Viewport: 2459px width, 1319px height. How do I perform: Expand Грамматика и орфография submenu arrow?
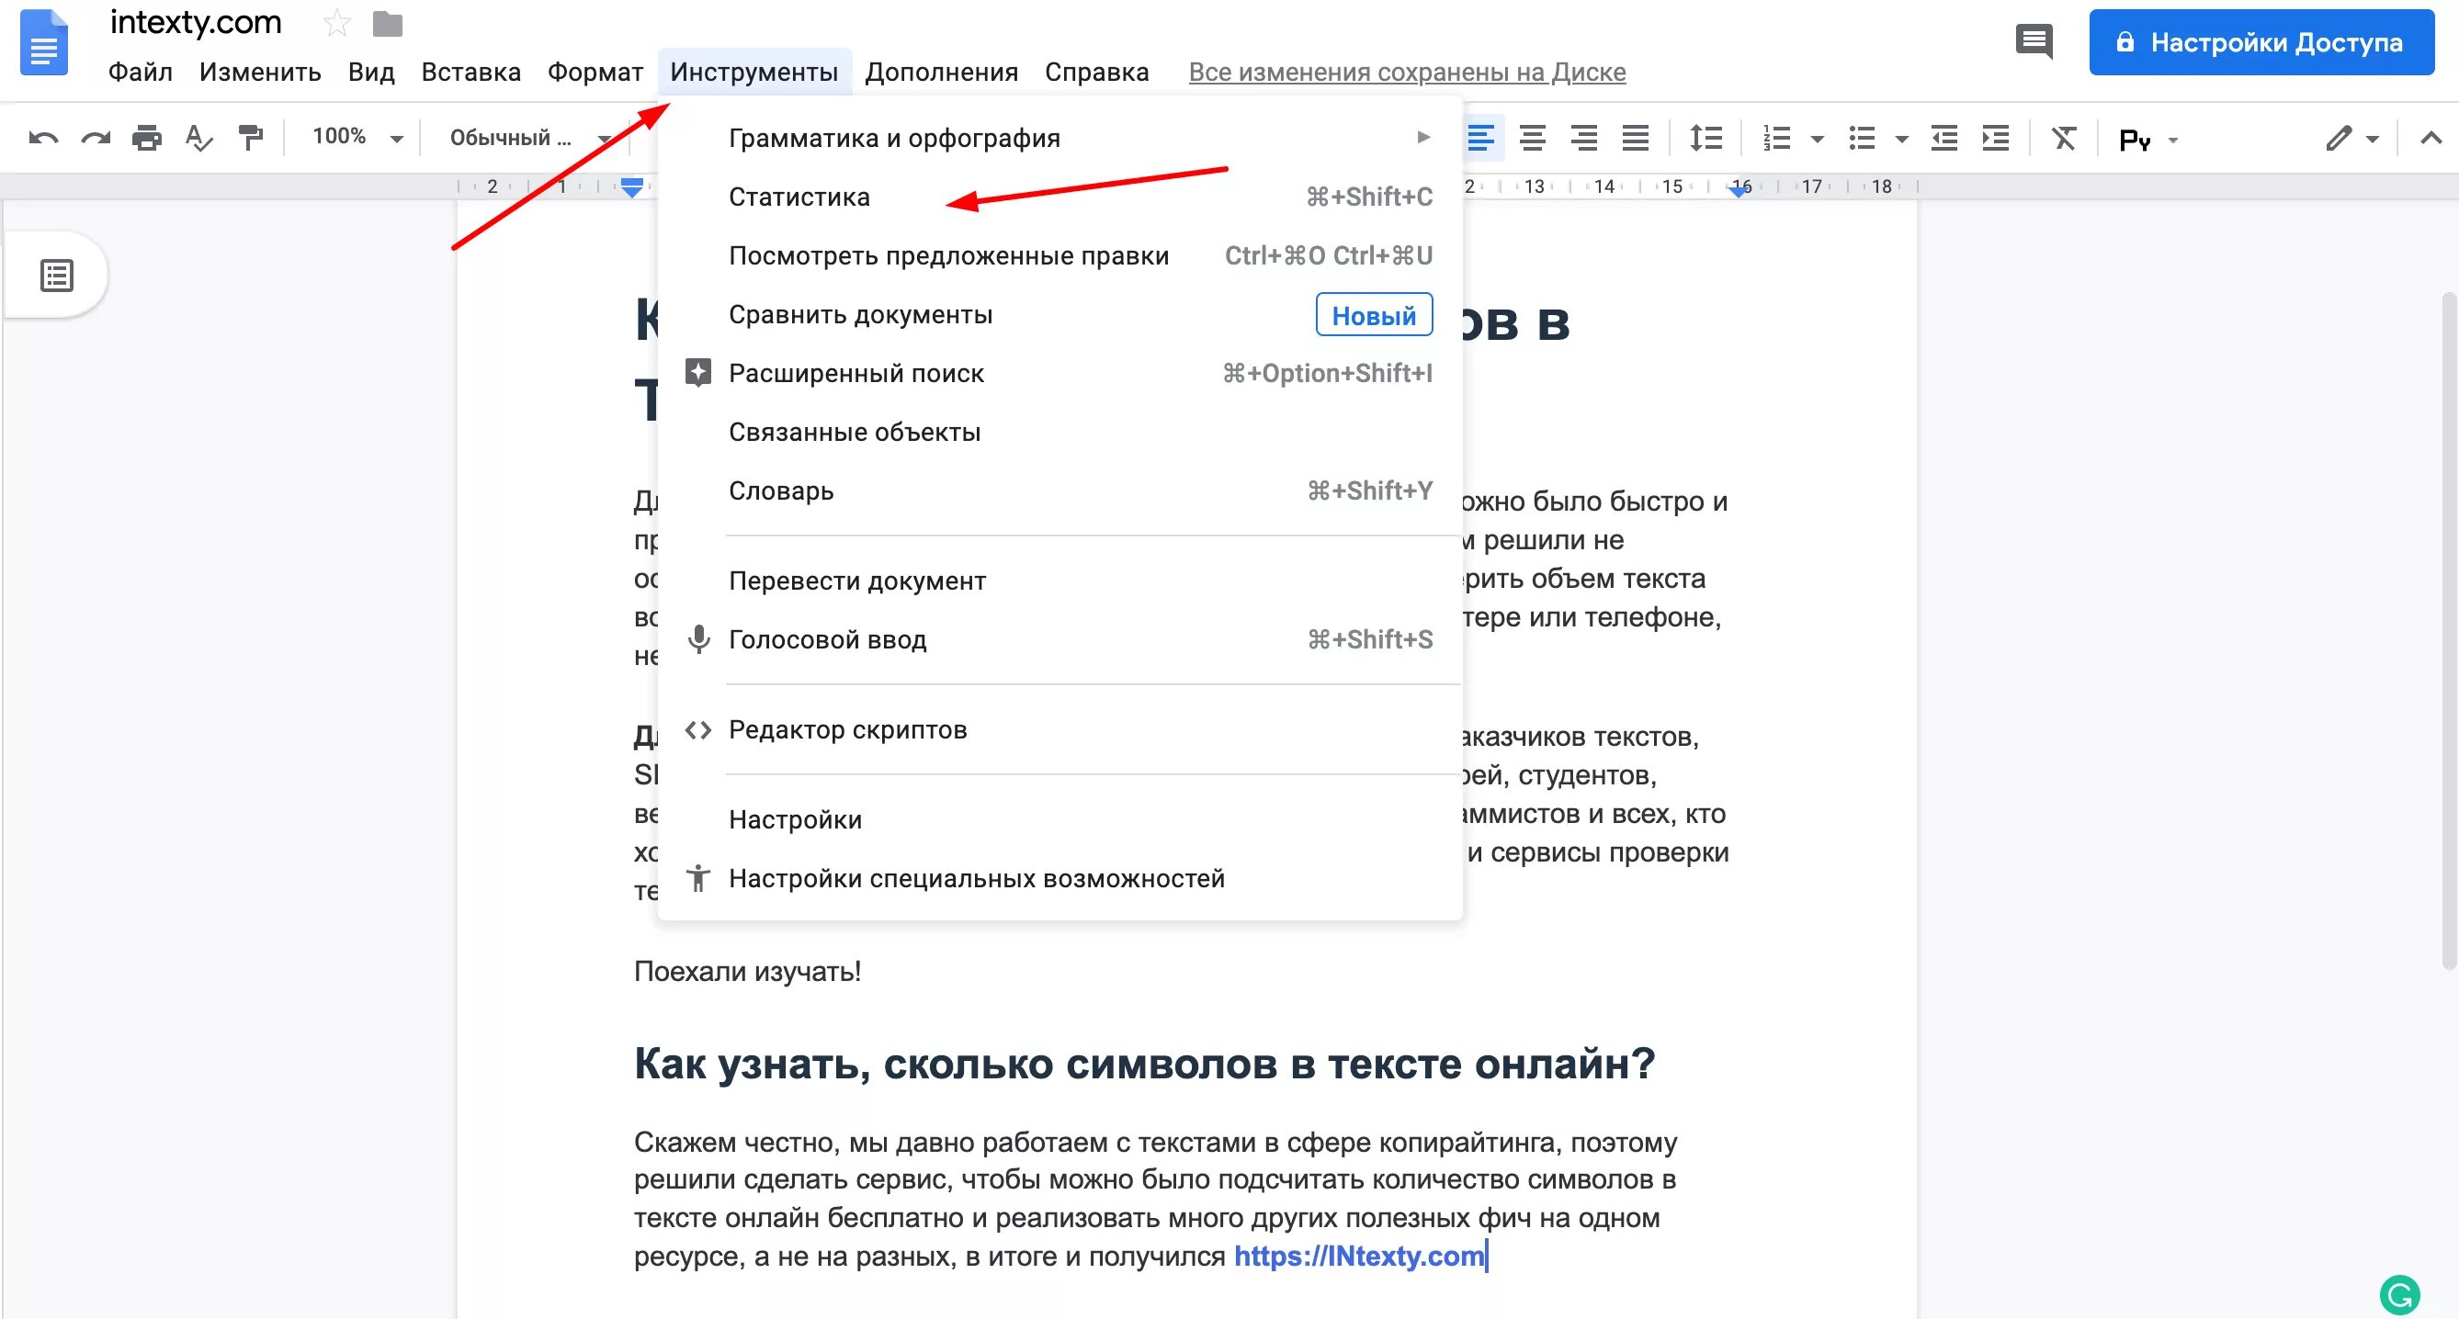(x=1423, y=138)
